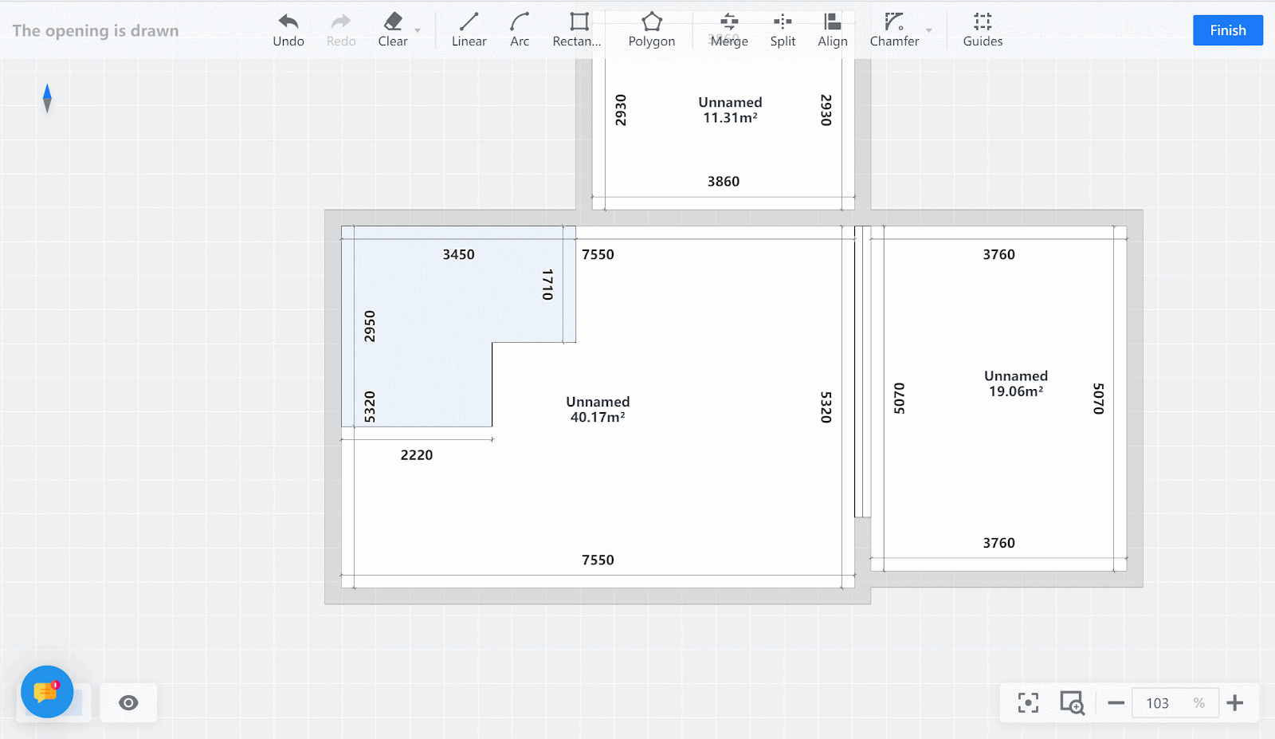
Task: Zoom out with the minus button
Action: tap(1116, 703)
